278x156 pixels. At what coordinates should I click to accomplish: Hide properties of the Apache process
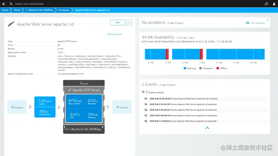pyautogui.click(x=115, y=34)
